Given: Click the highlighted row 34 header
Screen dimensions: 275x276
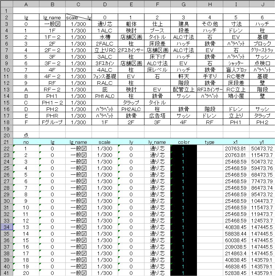Looking at the screenshot, I should click(6, 227).
